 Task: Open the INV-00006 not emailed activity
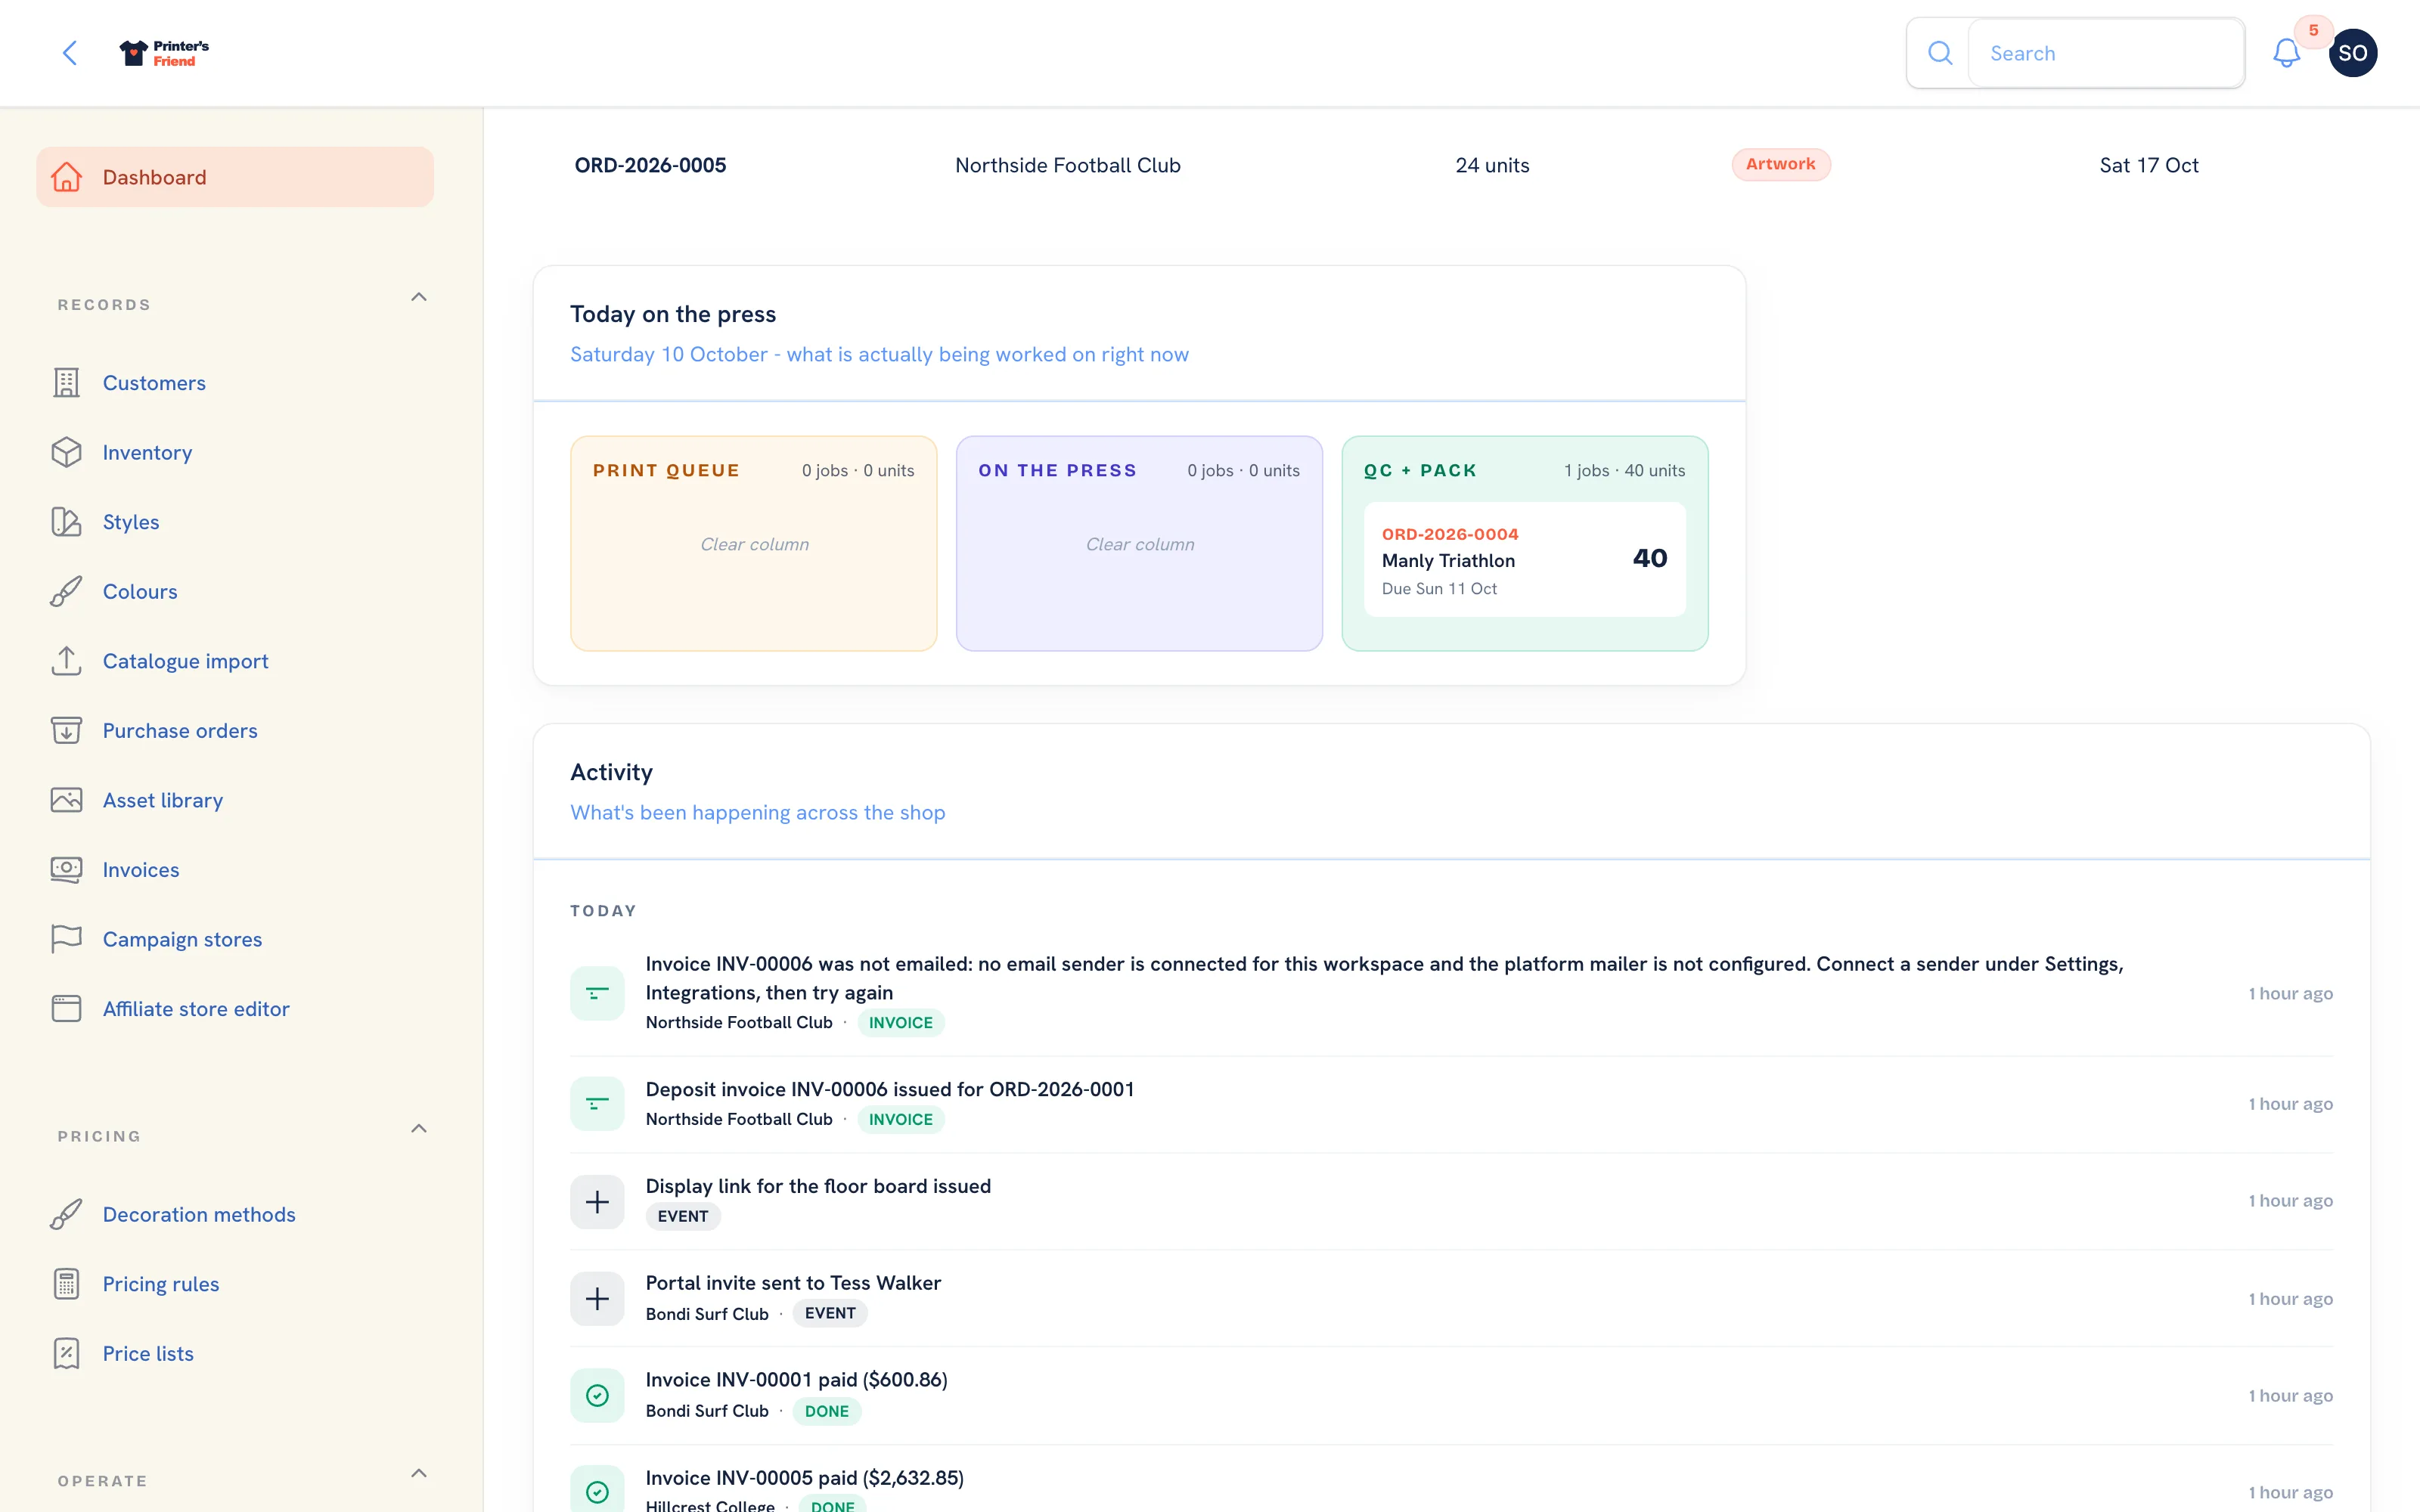click(1451, 993)
